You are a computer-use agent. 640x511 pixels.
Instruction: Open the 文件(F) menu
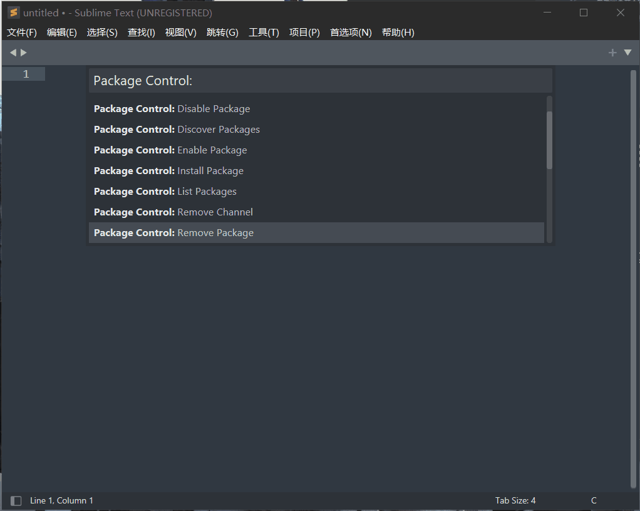[x=22, y=33]
